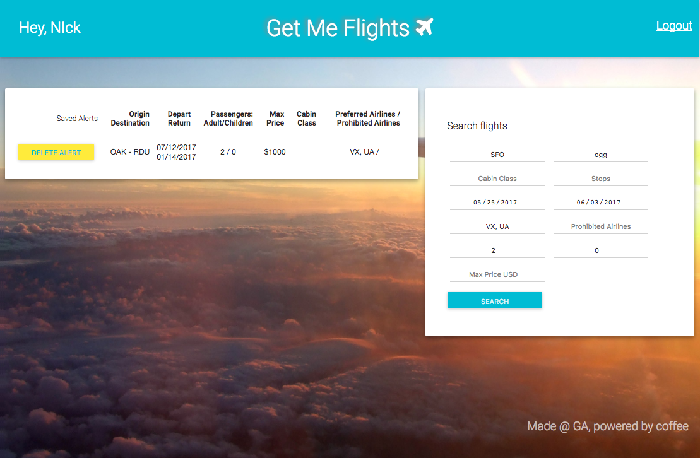Viewport: 700px width, 458px height.
Task: Select the VX, UA preferred airlines field
Action: pos(497,226)
